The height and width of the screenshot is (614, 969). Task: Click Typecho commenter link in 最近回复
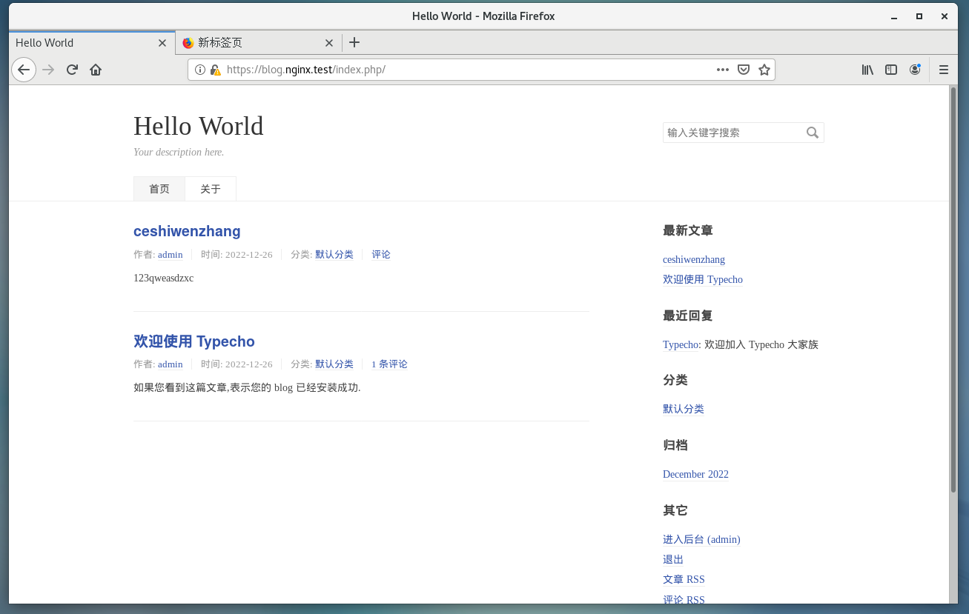(681, 345)
